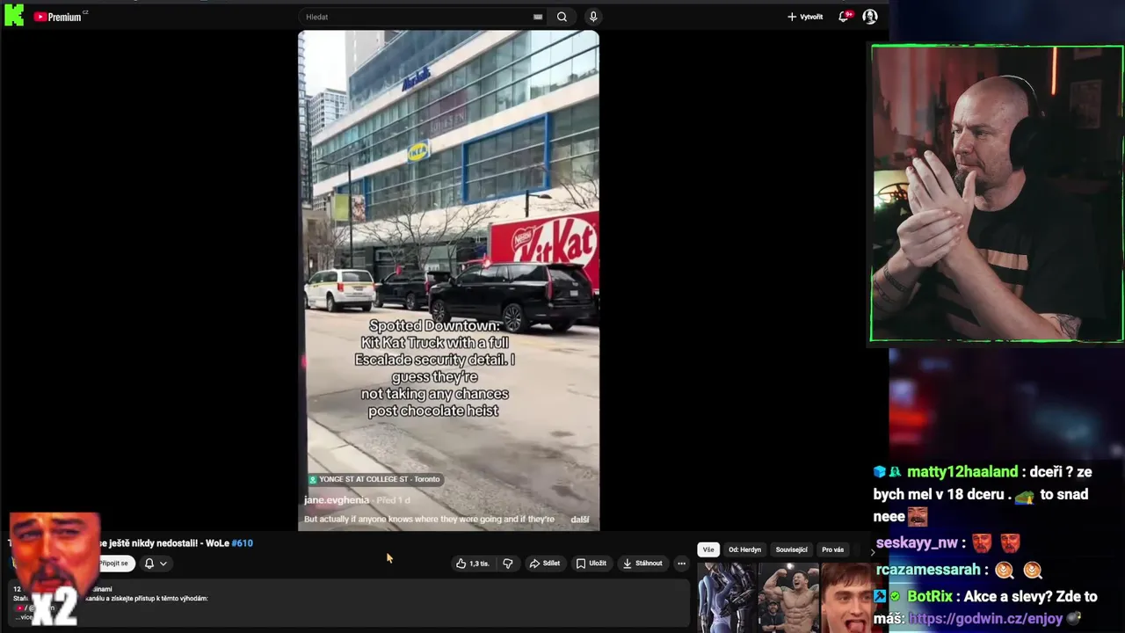Click the Připojit se join button
Screen dimensions: 1125x633
pyautogui.click(x=114, y=564)
